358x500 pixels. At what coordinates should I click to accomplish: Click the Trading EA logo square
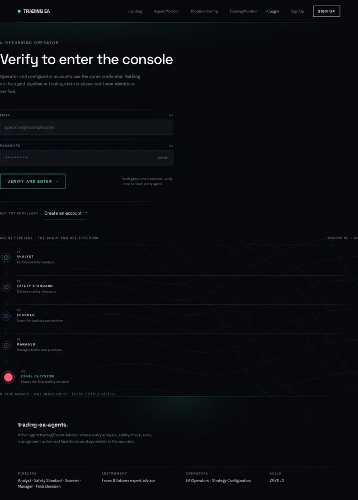[19, 11]
